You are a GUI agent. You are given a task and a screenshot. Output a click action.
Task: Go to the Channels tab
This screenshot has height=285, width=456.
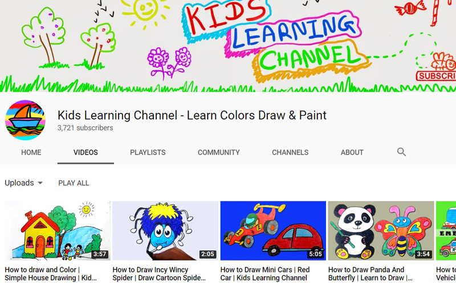coord(290,152)
